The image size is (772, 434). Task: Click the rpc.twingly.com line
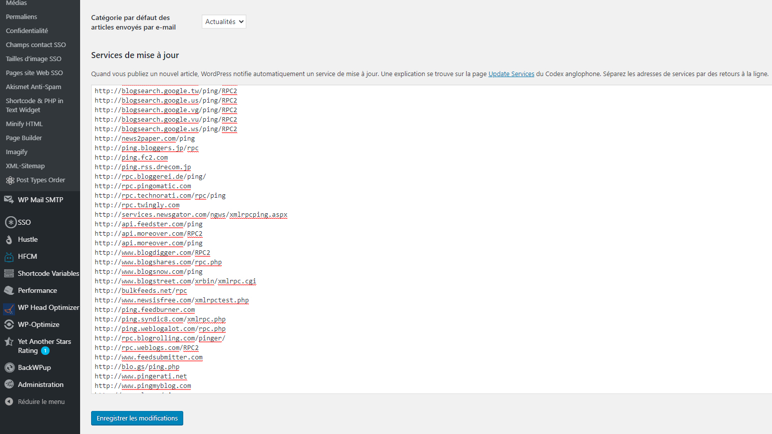[x=137, y=205]
